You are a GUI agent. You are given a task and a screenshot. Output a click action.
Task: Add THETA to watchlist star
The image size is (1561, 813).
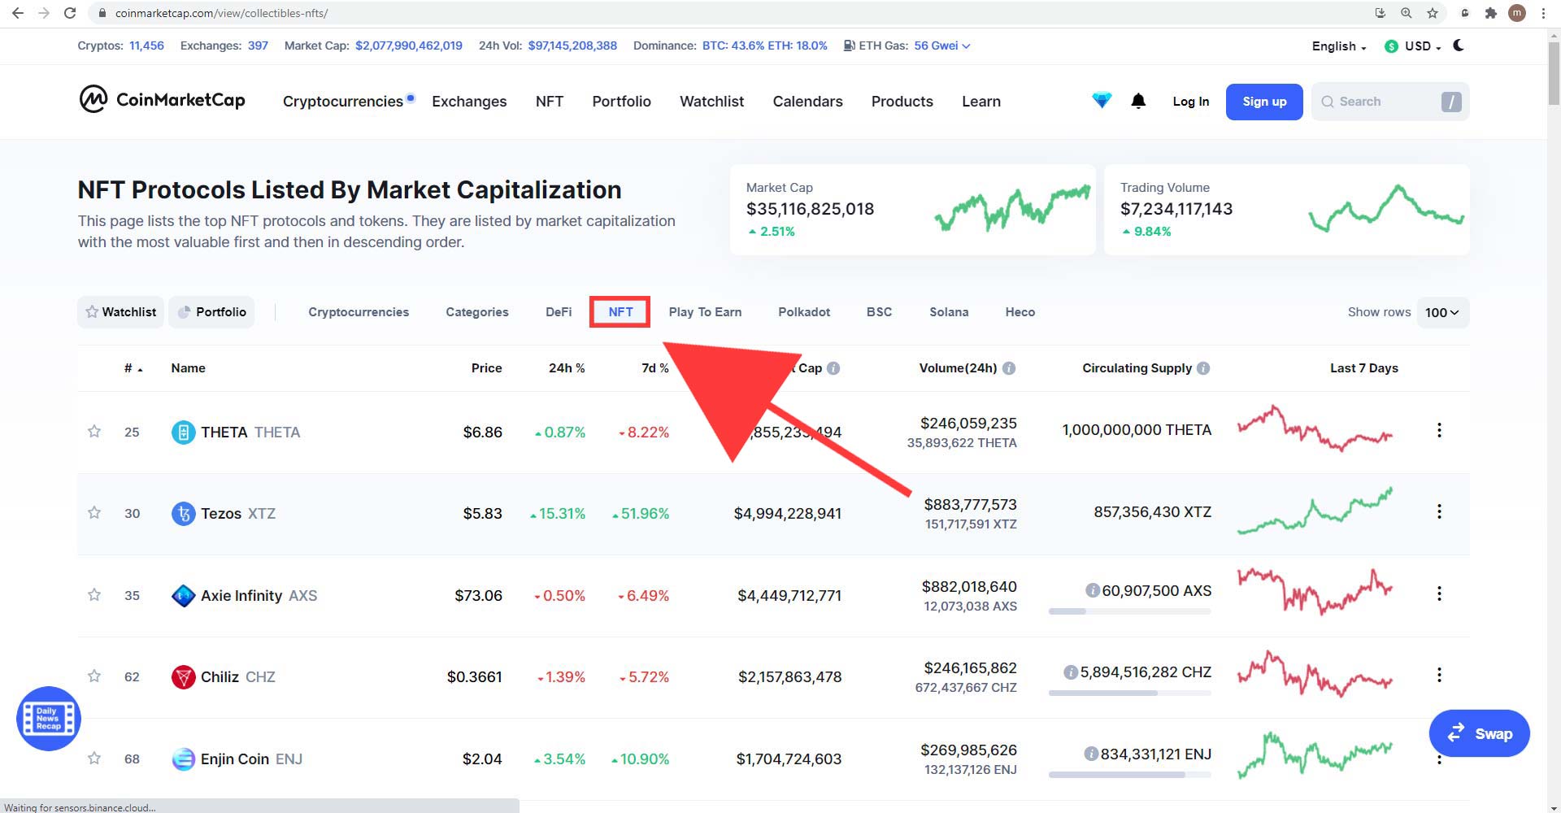[94, 431]
